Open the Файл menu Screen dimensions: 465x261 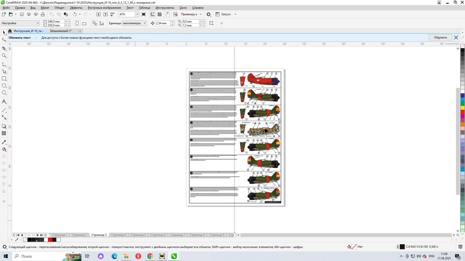6,8
